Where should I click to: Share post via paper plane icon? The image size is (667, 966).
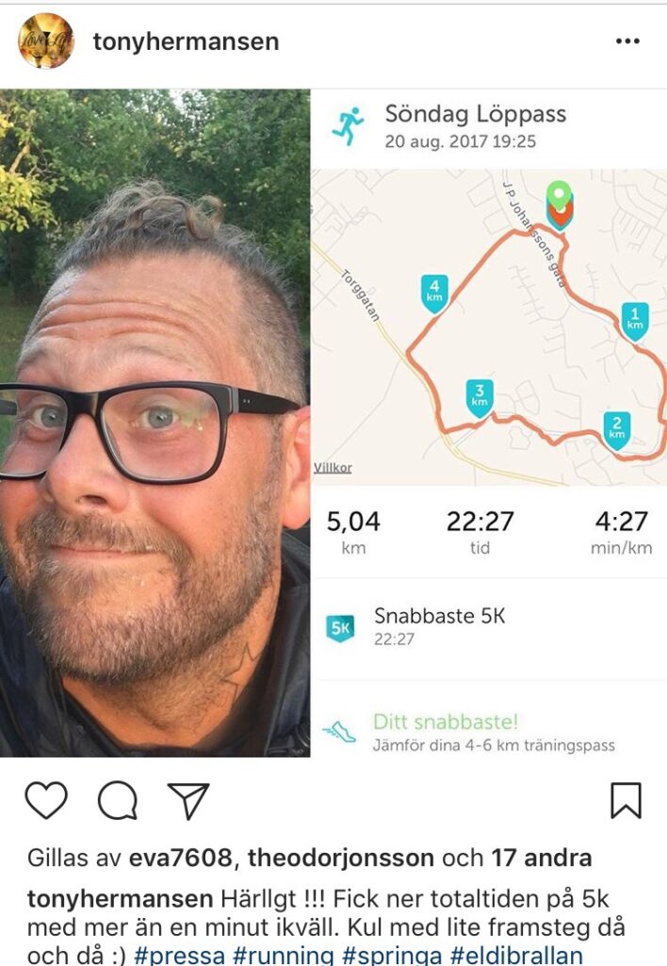pos(188,801)
